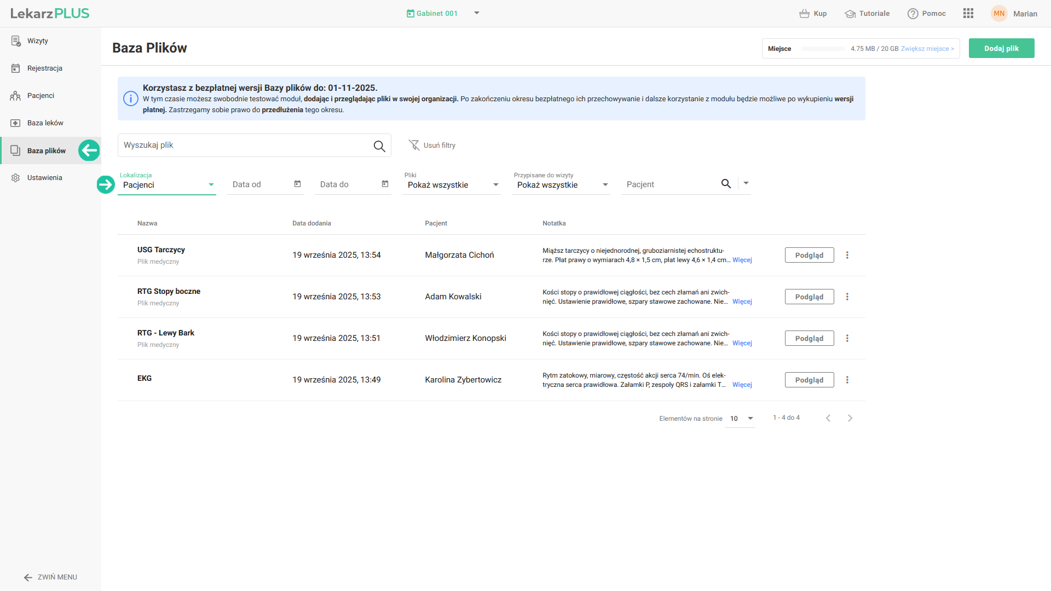Image resolution: width=1051 pixels, height=591 pixels.
Task: Open Baza leków in the sidebar
Action: pos(45,123)
